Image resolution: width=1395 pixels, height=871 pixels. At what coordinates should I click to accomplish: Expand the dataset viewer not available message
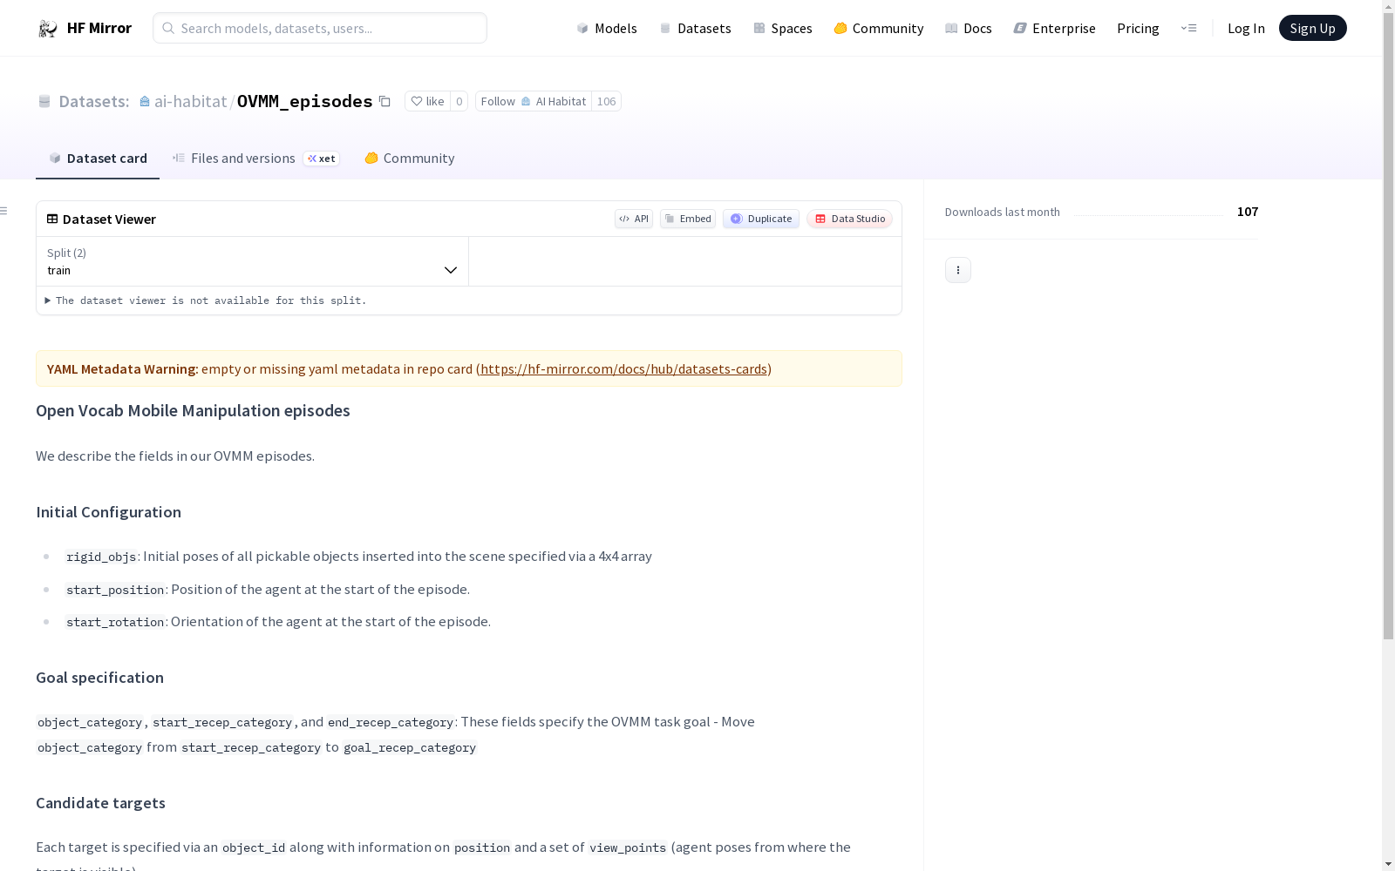click(x=206, y=300)
